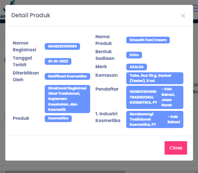Click the horizontal scrollbar at page bottom

tap(65, 172)
